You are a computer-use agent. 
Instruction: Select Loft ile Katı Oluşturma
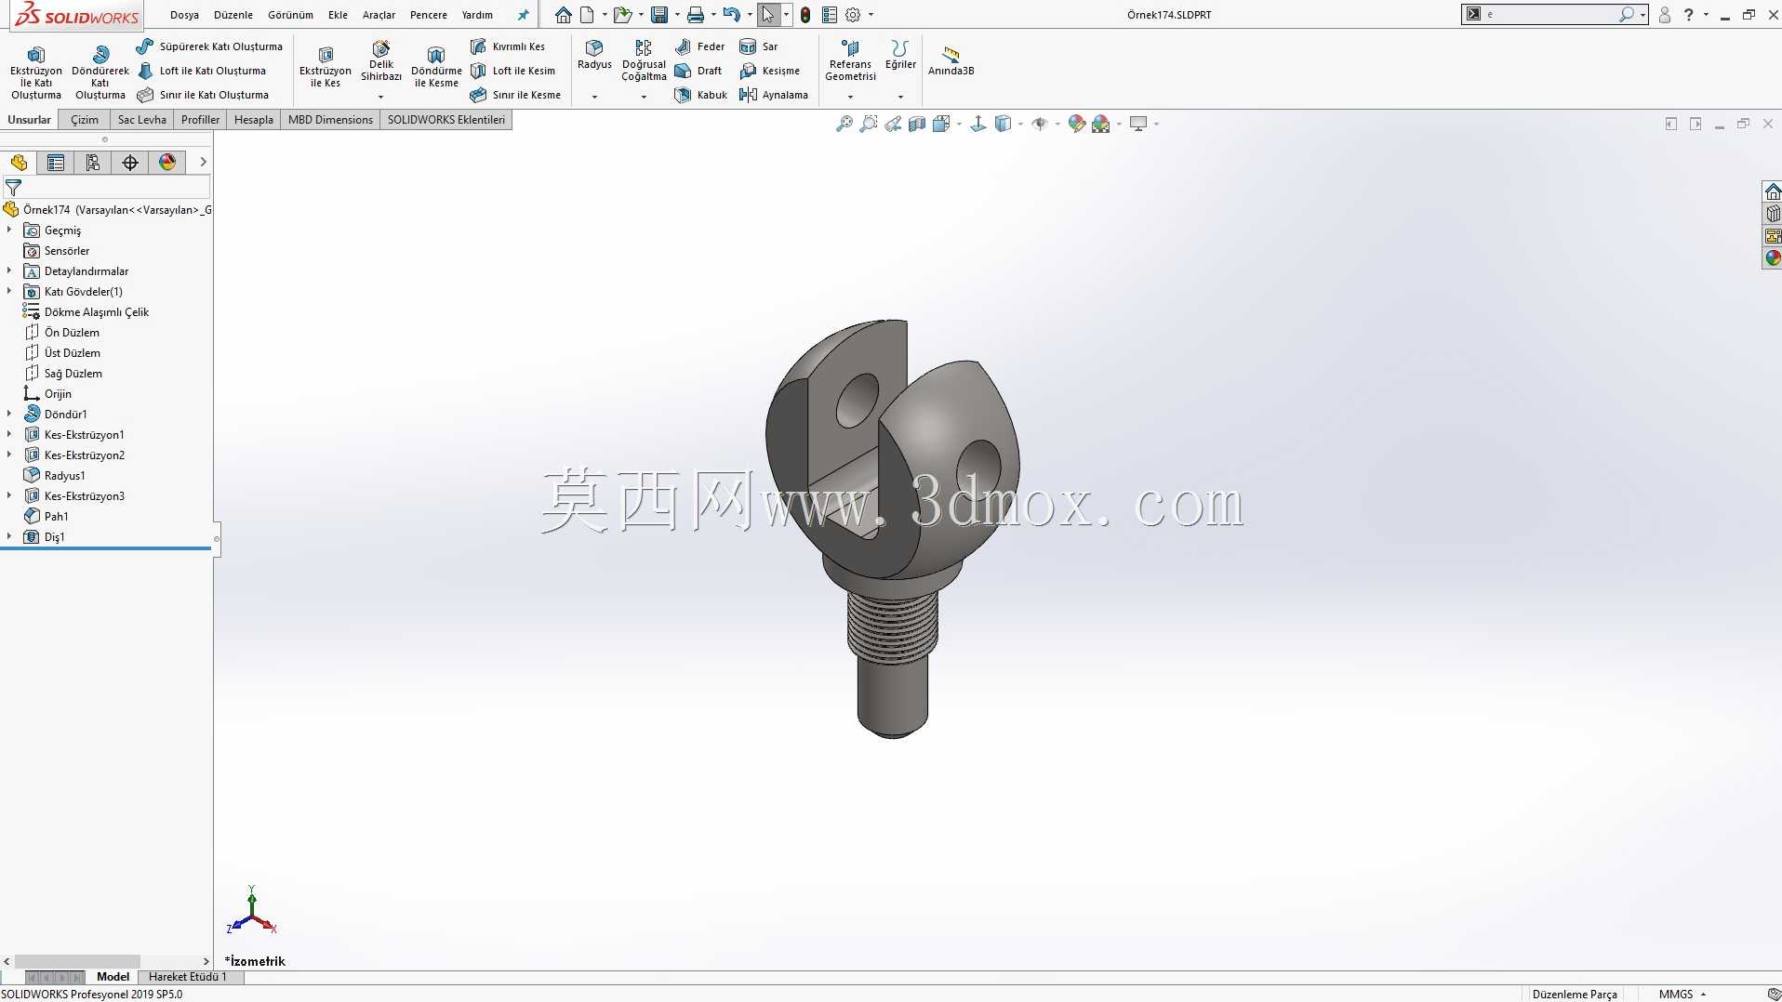point(202,71)
